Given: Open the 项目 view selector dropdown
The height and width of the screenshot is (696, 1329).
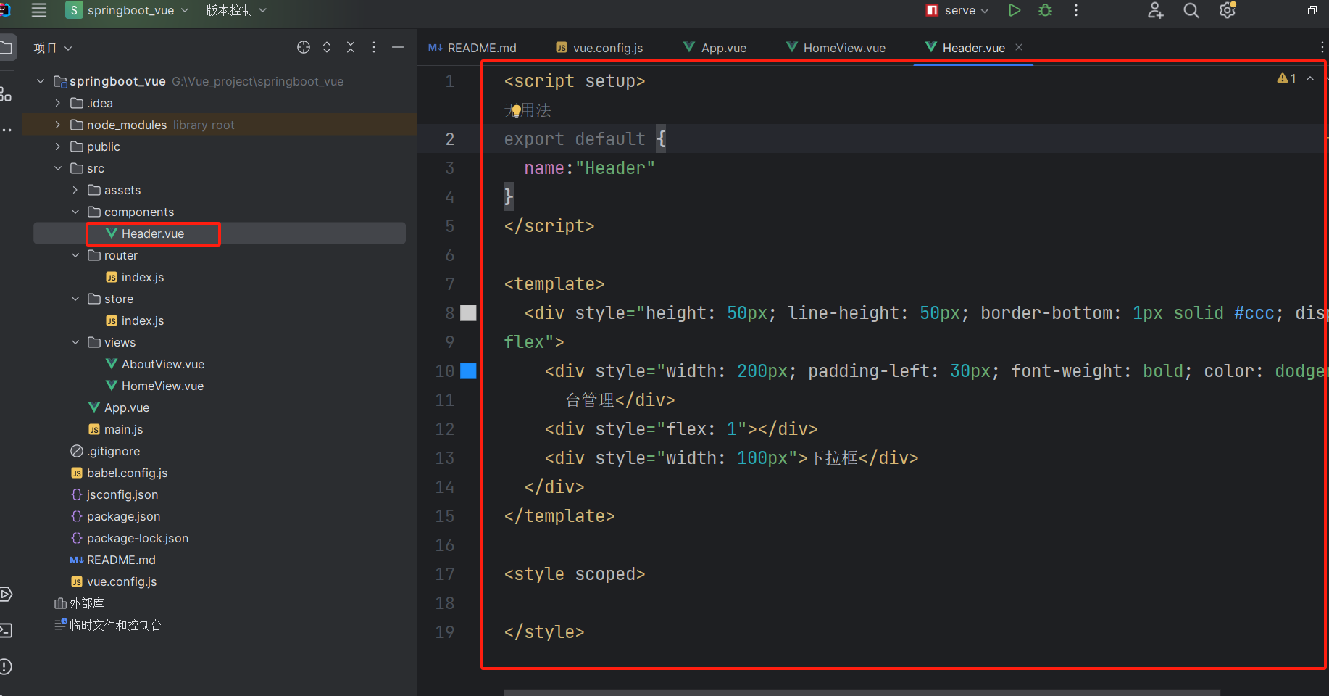Looking at the screenshot, I should pyautogui.click(x=52, y=48).
